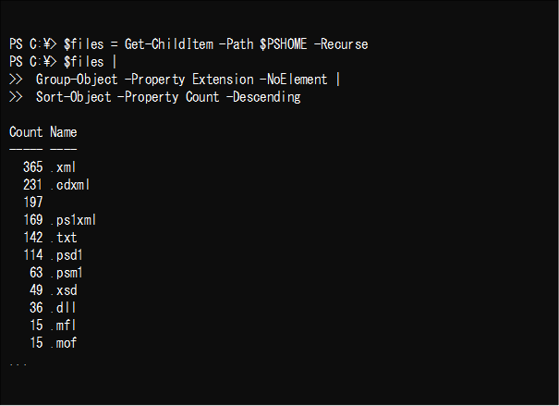
Task: Click the Sort-Object command text
Action: pyautogui.click(x=73, y=97)
